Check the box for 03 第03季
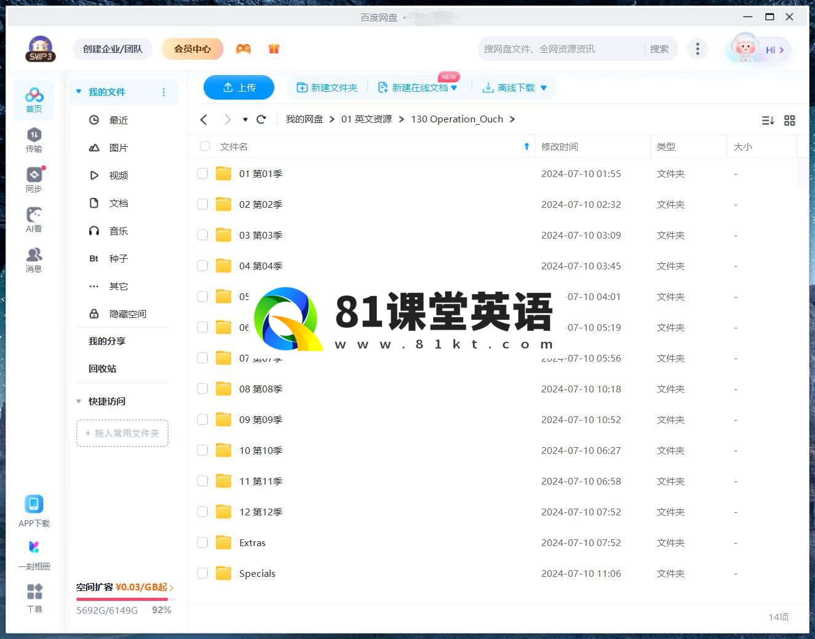The height and width of the screenshot is (639, 815). (202, 235)
